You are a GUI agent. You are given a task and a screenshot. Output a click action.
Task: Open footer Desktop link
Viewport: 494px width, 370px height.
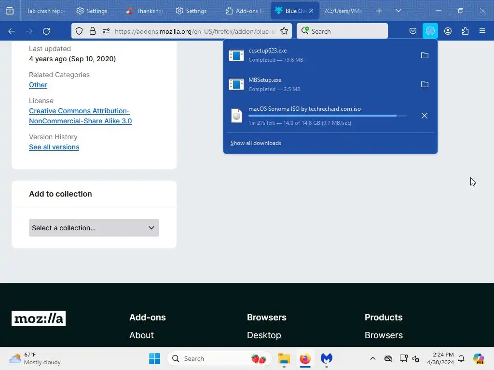[x=264, y=335]
